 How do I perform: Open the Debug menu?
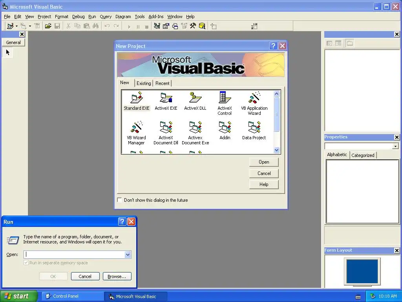click(x=78, y=17)
